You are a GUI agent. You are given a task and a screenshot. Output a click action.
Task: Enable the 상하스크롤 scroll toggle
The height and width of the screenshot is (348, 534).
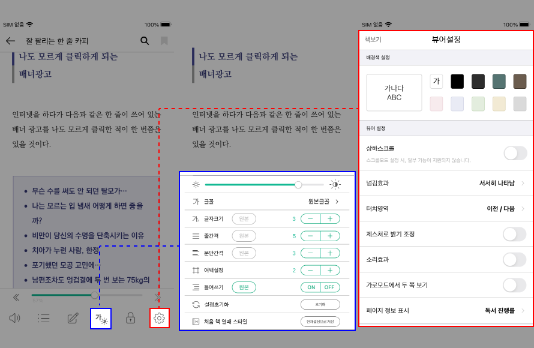(x=515, y=153)
